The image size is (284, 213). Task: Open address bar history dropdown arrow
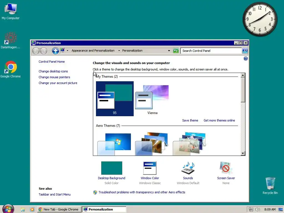coord(169,51)
